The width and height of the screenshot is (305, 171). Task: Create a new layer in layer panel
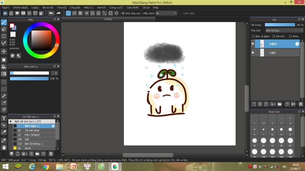(x=254, y=104)
